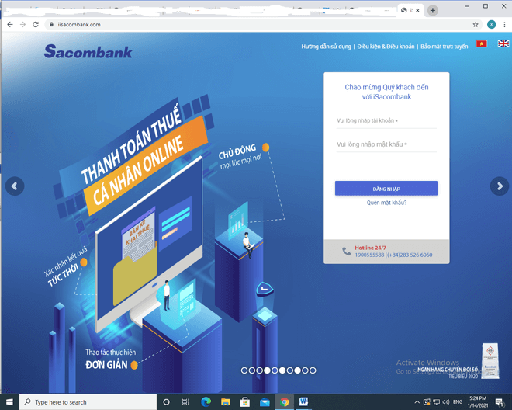Click the volume speaker tray icon

pyautogui.click(x=446, y=402)
